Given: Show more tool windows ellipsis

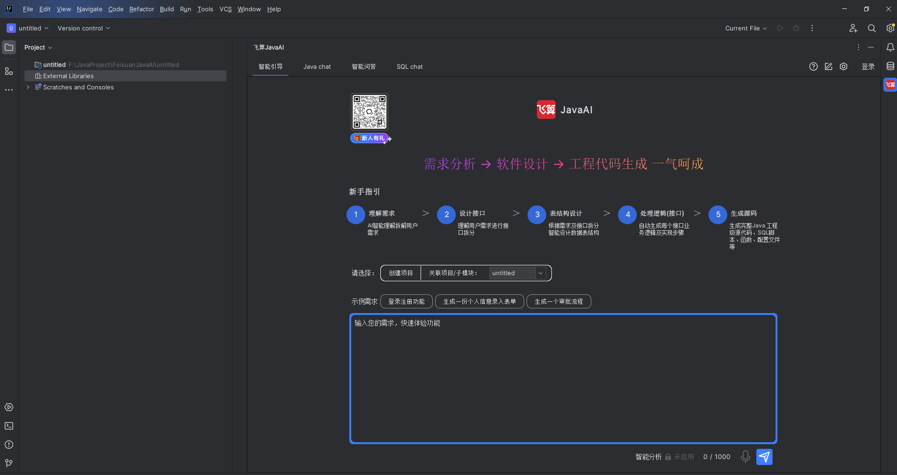Looking at the screenshot, I should (x=9, y=90).
